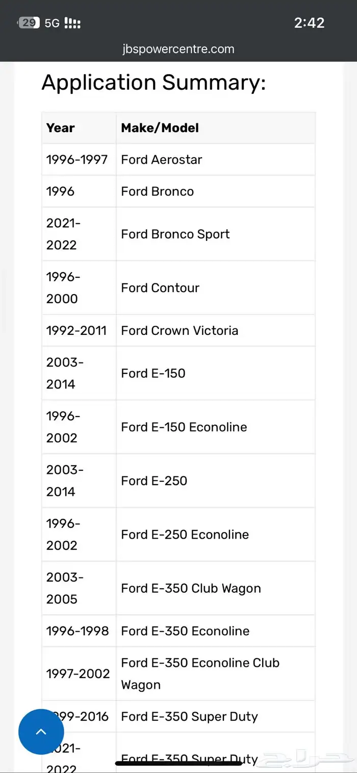Tap the Ford E-250 Econoline cell
Image resolution: width=357 pixels, height=773 pixels.
point(185,535)
